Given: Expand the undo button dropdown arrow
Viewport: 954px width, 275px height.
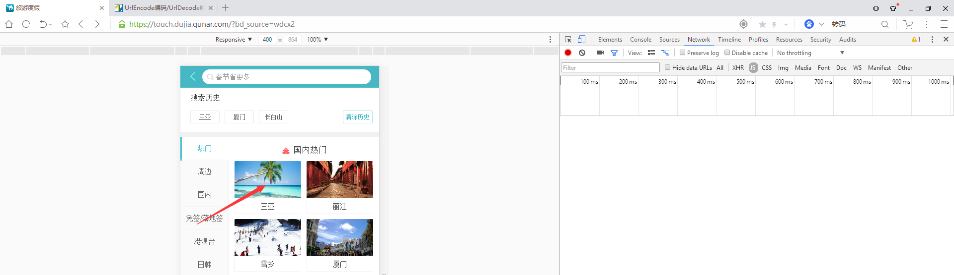Looking at the screenshot, I should coord(51,25).
